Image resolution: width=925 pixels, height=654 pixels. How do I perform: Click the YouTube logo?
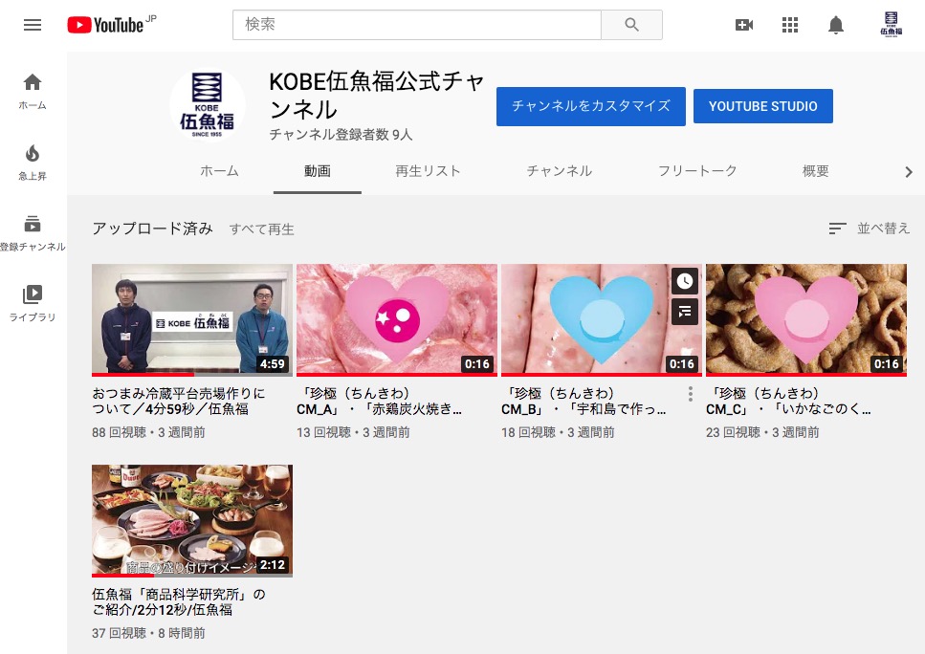105,25
